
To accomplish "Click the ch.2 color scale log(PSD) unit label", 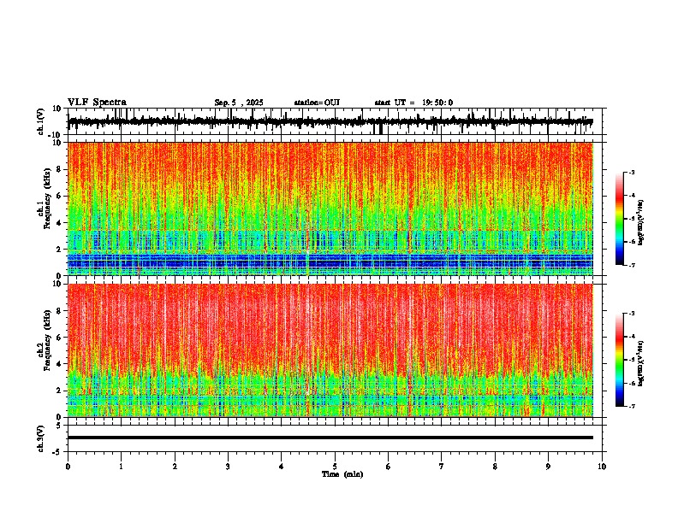I will click(640, 363).
